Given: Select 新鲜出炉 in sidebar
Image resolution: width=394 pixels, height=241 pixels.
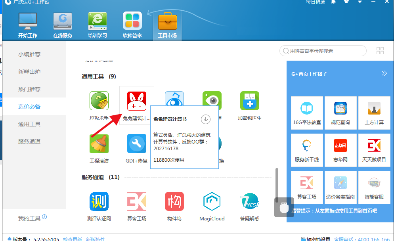Looking at the screenshot, I should tap(29, 72).
